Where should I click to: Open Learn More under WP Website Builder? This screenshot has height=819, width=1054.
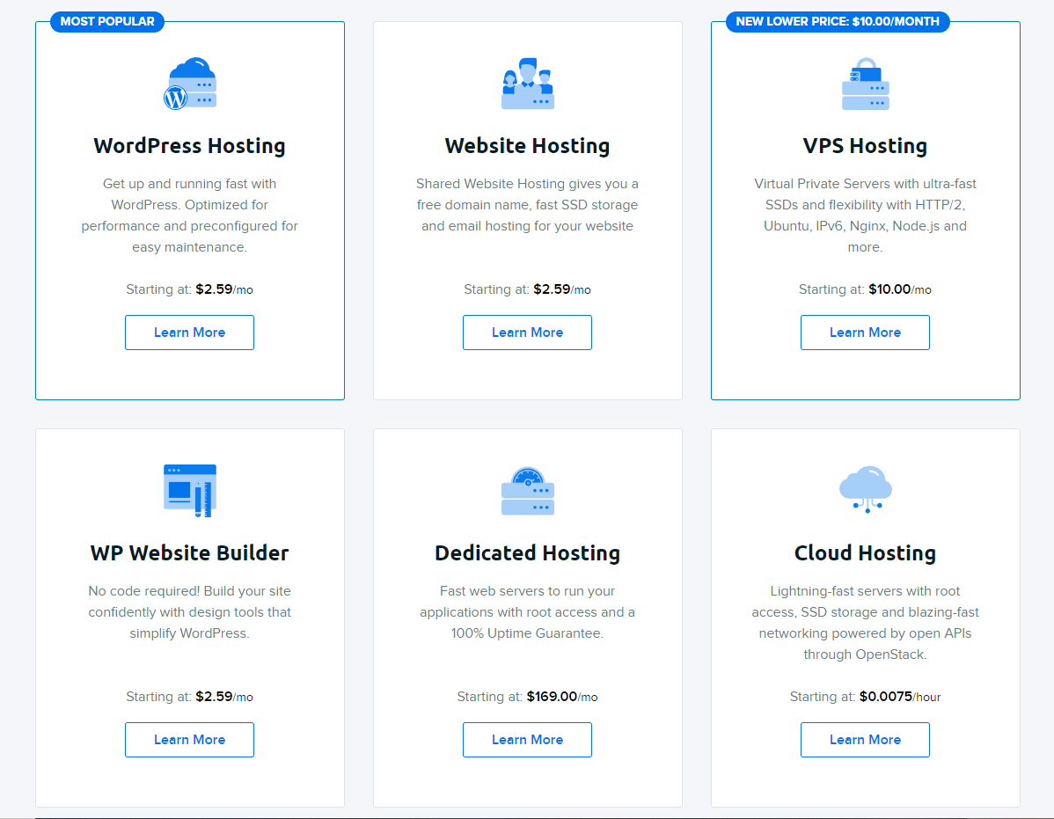coord(189,740)
